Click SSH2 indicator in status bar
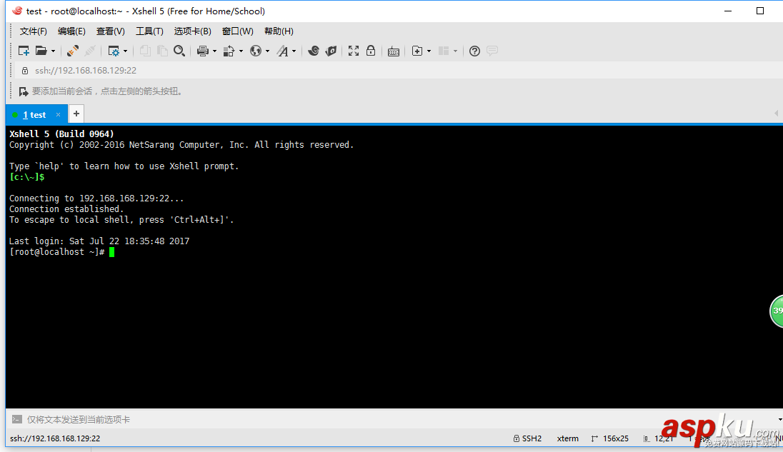 527,438
